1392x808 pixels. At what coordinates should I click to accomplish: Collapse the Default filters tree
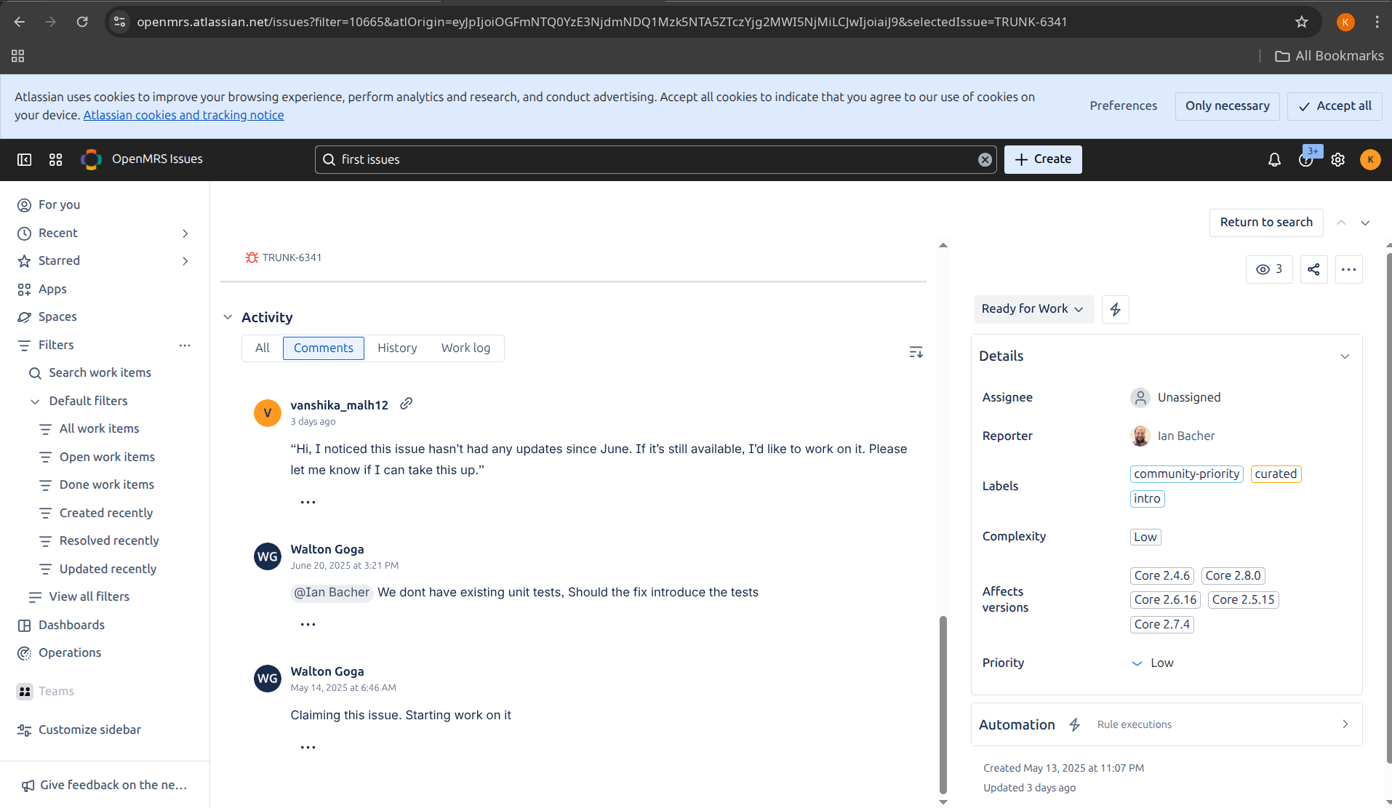pyautogui.click(x=35, y=401)
